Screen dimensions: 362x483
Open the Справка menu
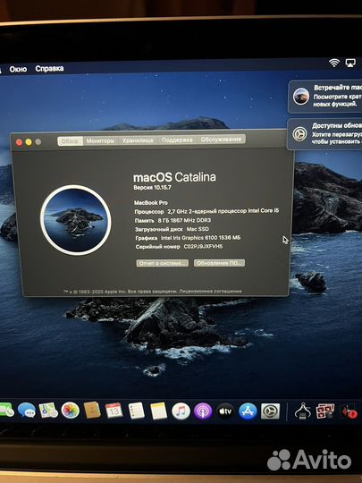[49, 68]
